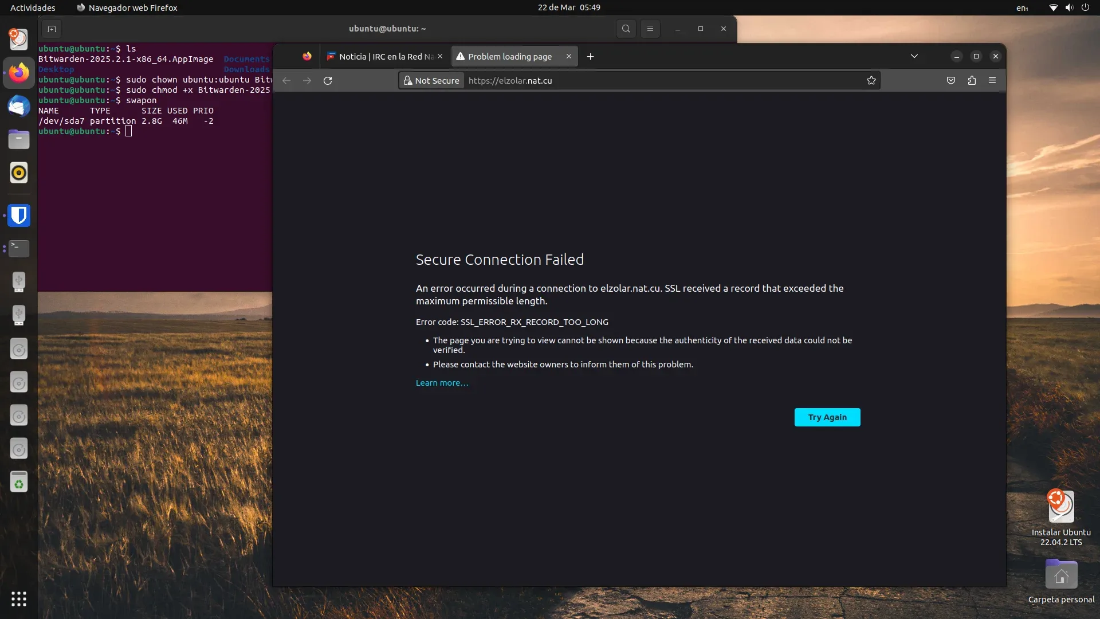Image resolution: width=1100 pixels, height=619 pixels.
Task: Open the Firefox extensions puzzle icon
Action: (972, 81)
